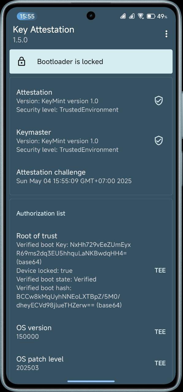
Task: Tap the Authorization list header
Action: [41, 213]
